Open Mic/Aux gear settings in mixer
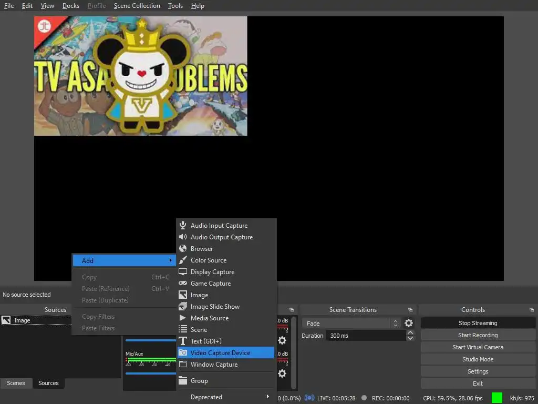Viewport: 538px width, 404px height. pos(282,373)
